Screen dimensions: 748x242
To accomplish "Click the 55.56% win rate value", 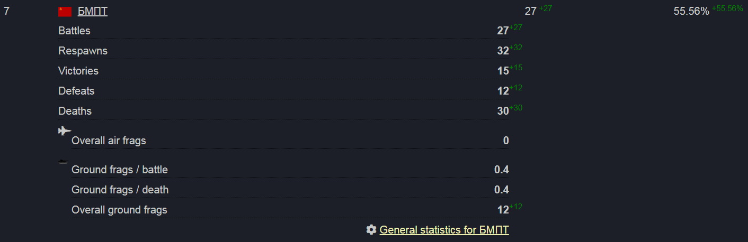I will 691,12.
